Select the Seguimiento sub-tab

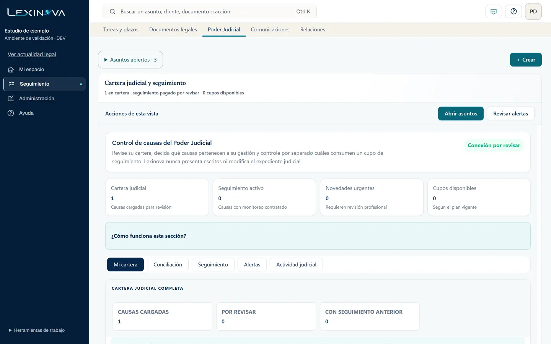213,264
